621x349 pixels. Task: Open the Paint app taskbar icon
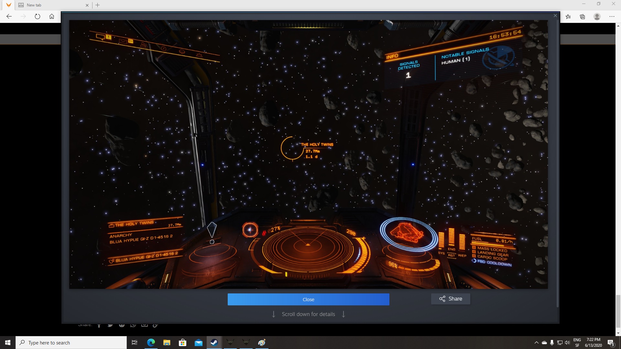tap(262, 343)
